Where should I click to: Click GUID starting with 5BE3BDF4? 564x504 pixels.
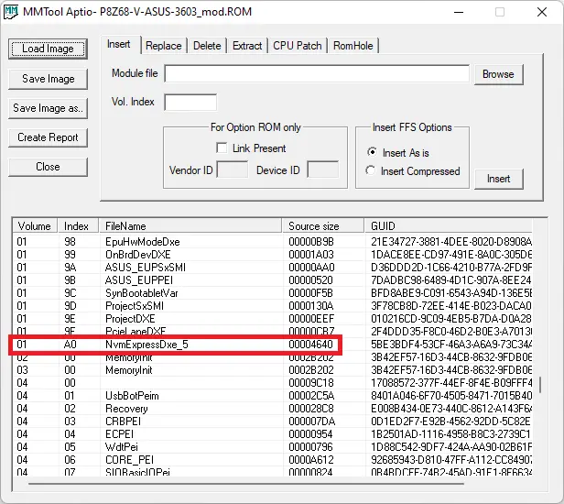[x=451, y=345]
